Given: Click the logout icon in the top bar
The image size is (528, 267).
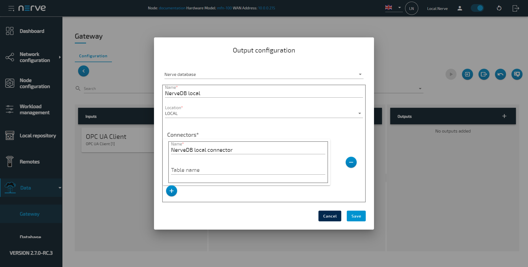Looking at the screenshot, I should pyautogui.click(x=516, y=8).
